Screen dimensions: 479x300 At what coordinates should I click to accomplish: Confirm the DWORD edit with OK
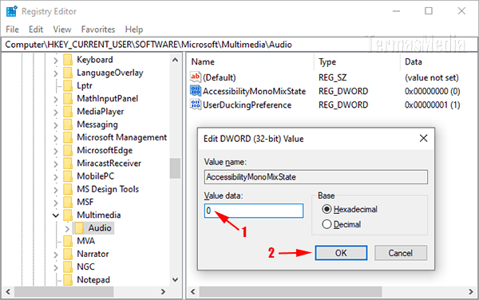pyautogui.click(x=341, y=253)
